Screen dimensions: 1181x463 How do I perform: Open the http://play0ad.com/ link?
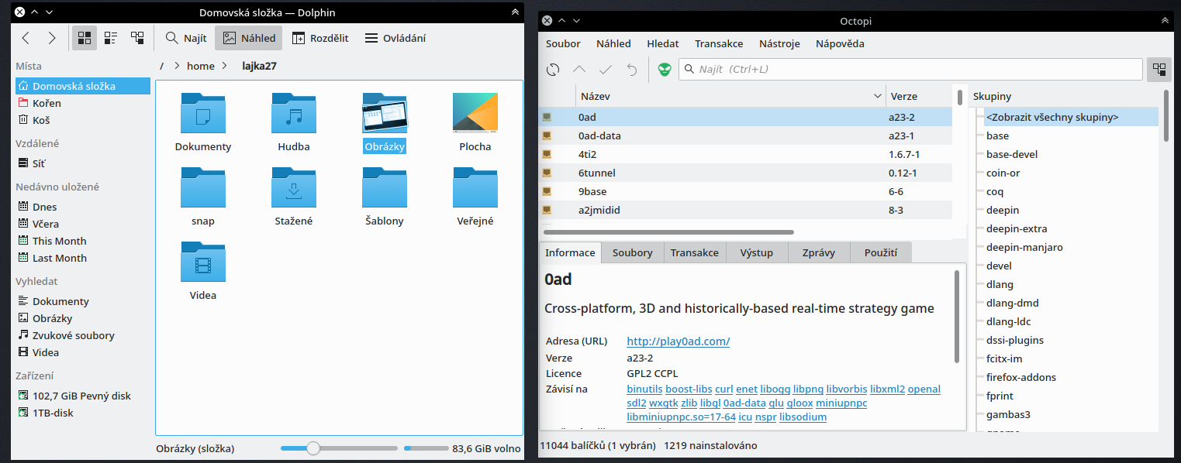click(679, 341)
